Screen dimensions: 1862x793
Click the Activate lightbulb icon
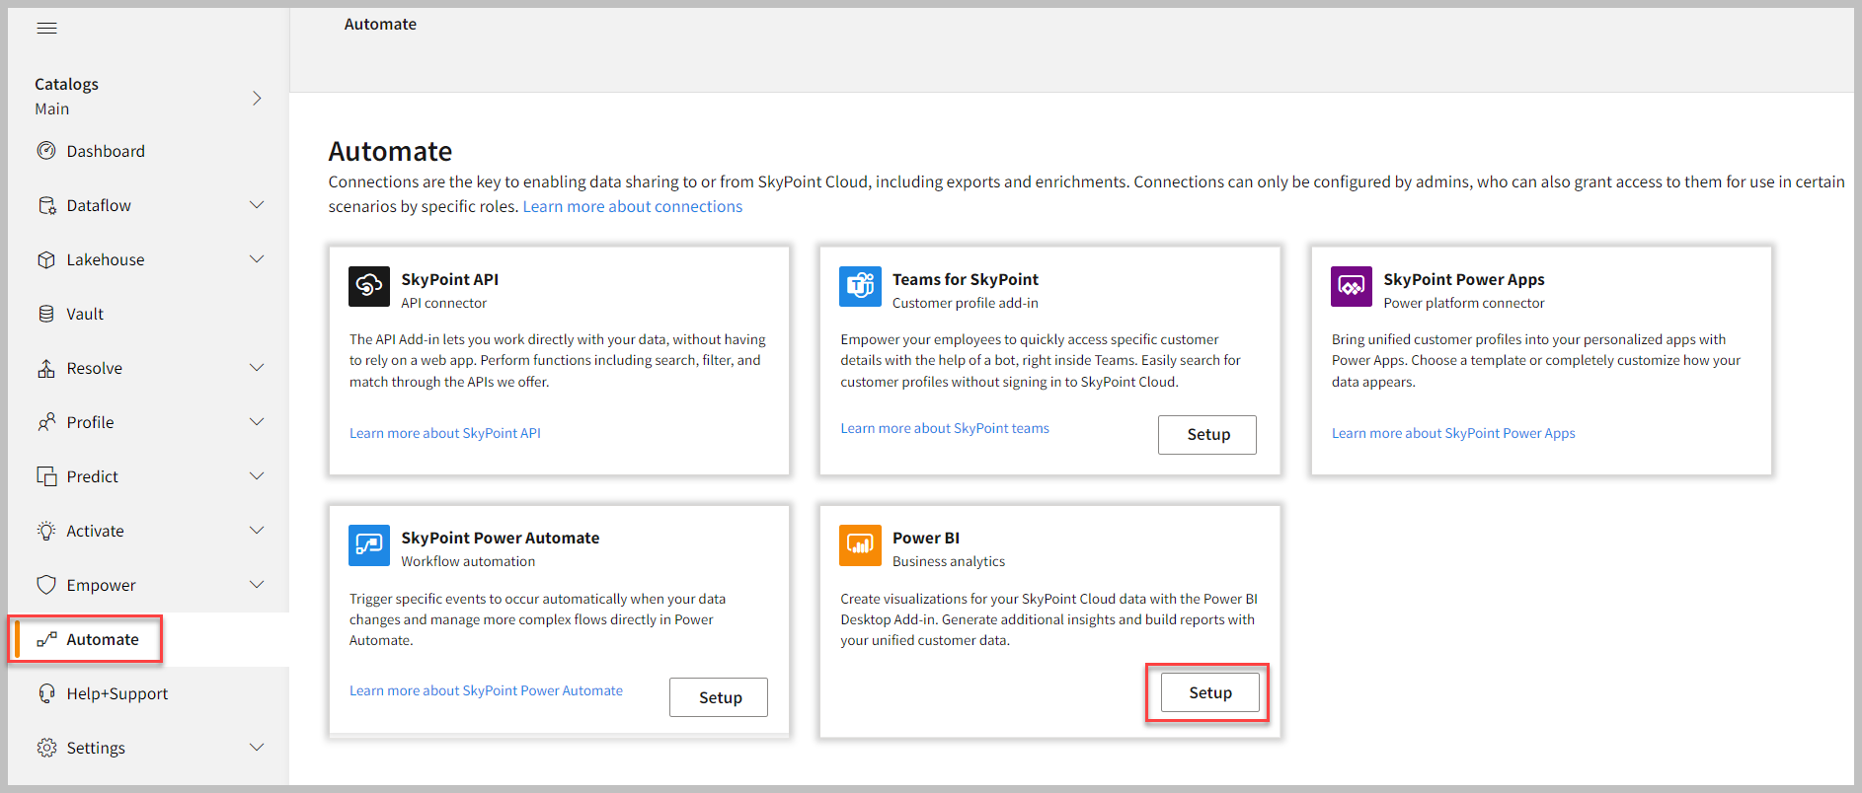coord(46,531)
